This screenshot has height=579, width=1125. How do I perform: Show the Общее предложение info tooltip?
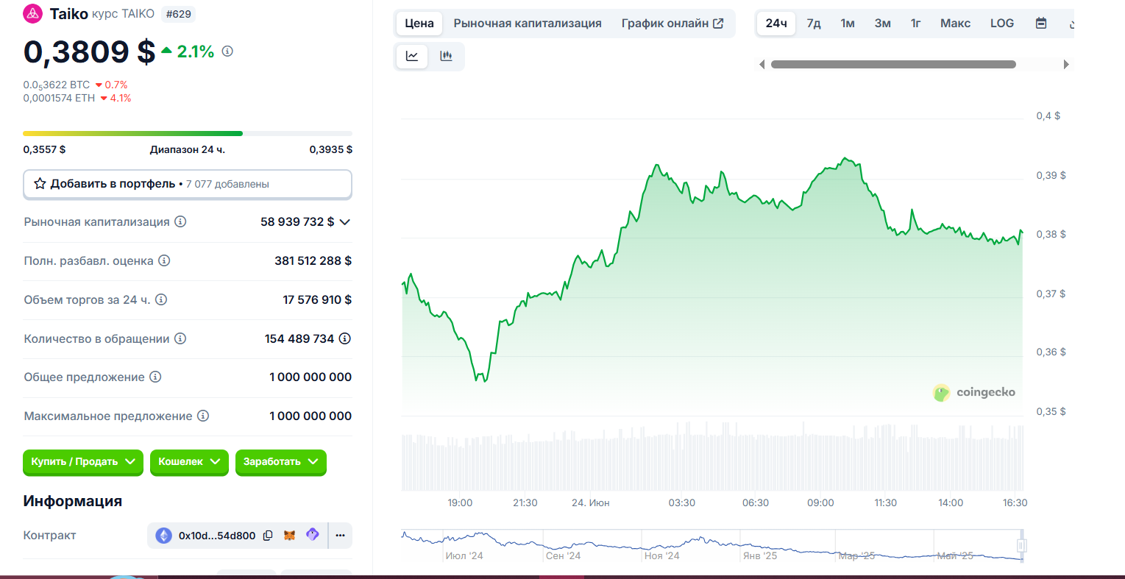point(155,377)
